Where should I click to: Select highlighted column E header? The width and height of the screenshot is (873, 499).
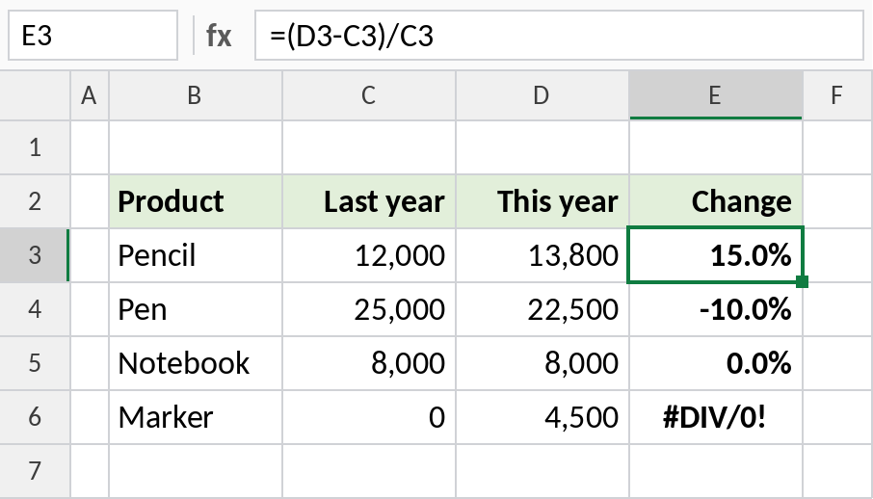716,95
